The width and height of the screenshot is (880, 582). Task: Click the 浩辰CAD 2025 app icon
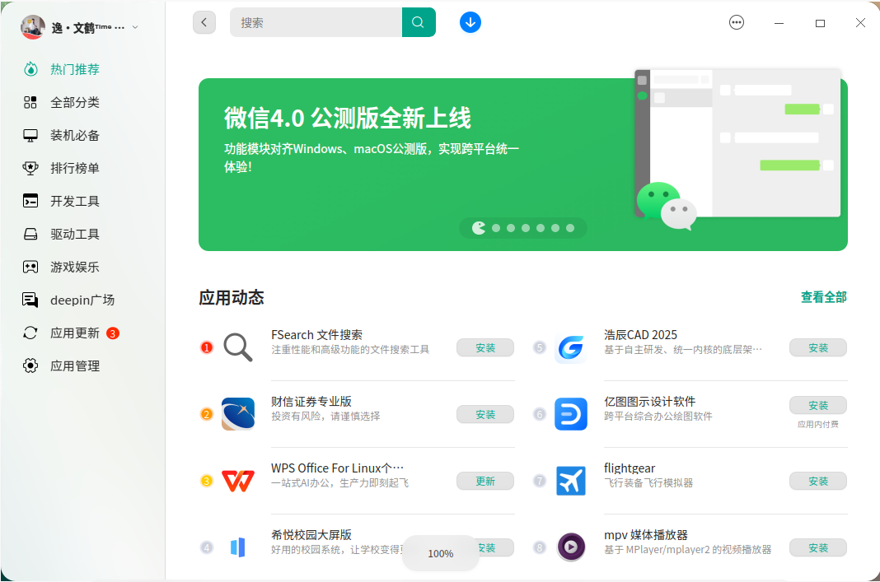coord(571,347)
